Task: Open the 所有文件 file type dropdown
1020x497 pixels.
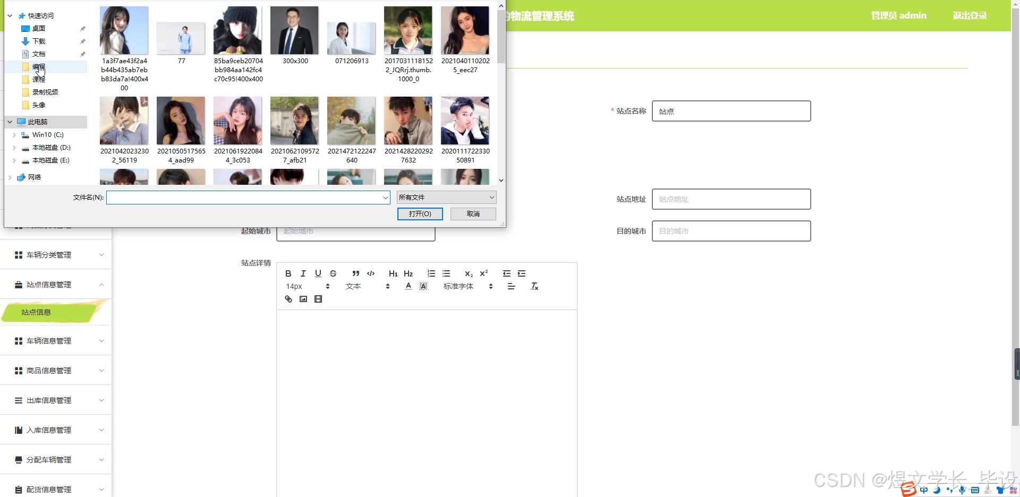Action: click(x=446, y=197)
